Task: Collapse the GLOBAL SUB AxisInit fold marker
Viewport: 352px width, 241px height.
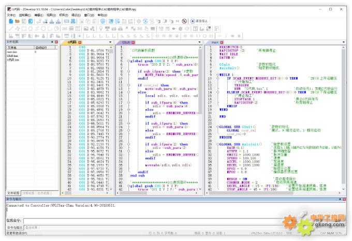Action: (x=217, y=144)
